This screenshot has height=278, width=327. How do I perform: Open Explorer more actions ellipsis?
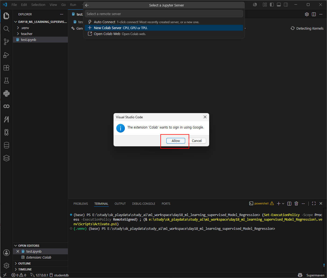[x=62, y=14]
